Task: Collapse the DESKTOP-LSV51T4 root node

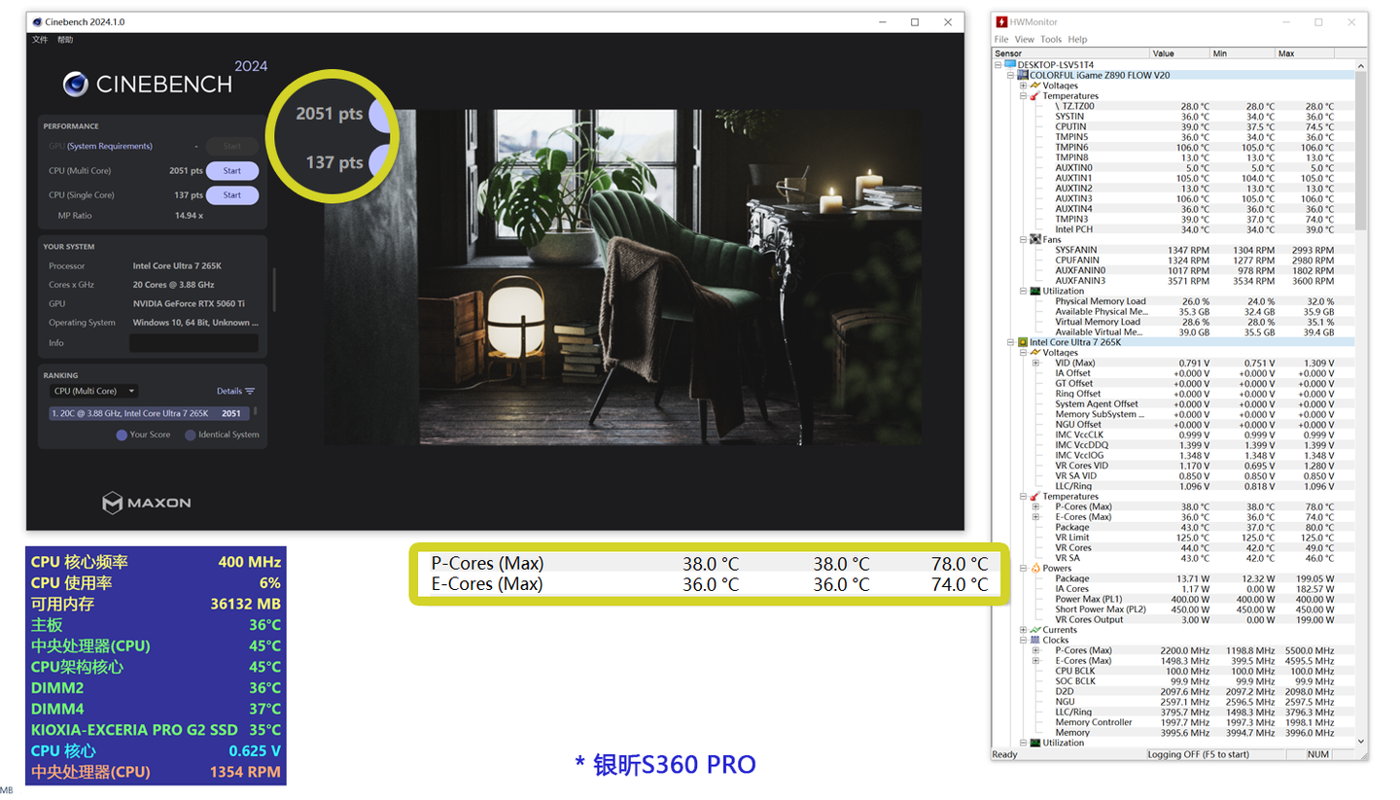Action: [x=998, y=65]
